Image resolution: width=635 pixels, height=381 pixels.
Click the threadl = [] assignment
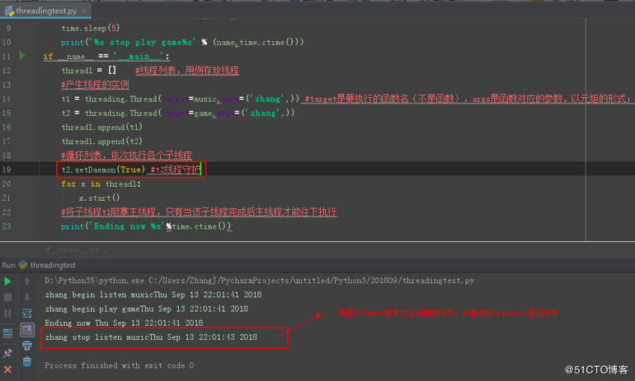coord(89,70)
